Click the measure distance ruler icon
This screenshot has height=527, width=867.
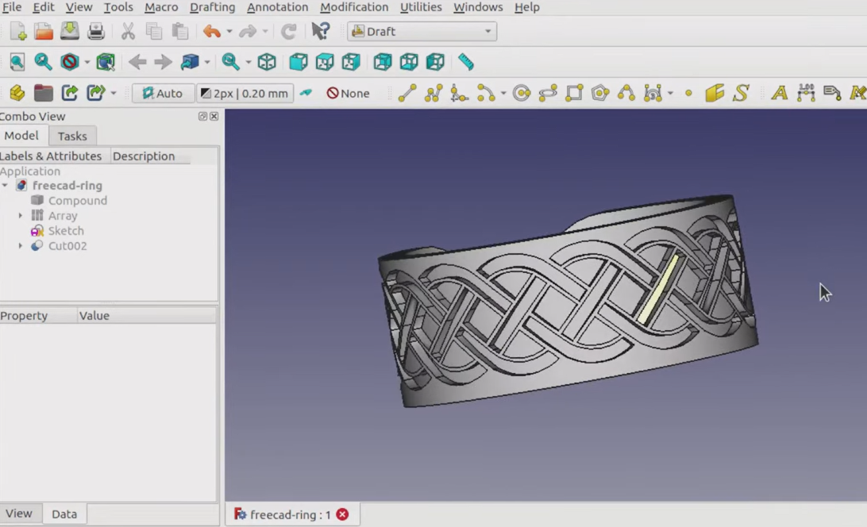466,62
